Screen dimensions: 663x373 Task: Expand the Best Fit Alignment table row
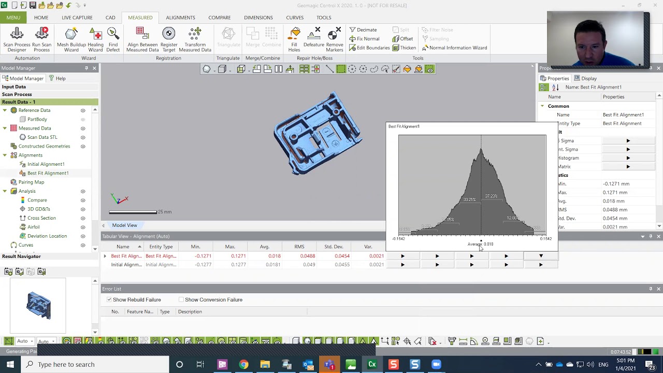tap(105, 256)
